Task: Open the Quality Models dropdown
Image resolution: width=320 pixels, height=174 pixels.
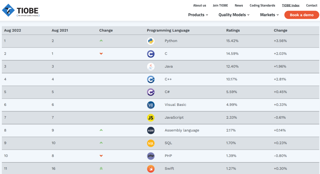Action: click(234, 15)
